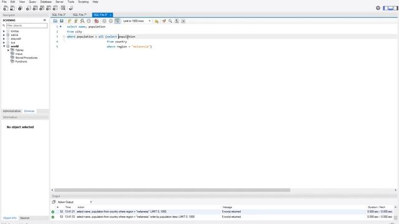
Task: Click the create new stored procedure icon
Action: coord(49,8)
